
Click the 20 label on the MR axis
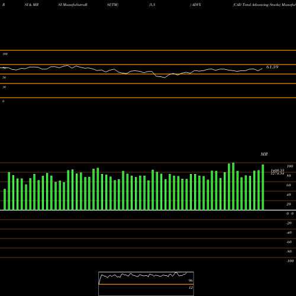pyautogui.click(x=288, y=204)
